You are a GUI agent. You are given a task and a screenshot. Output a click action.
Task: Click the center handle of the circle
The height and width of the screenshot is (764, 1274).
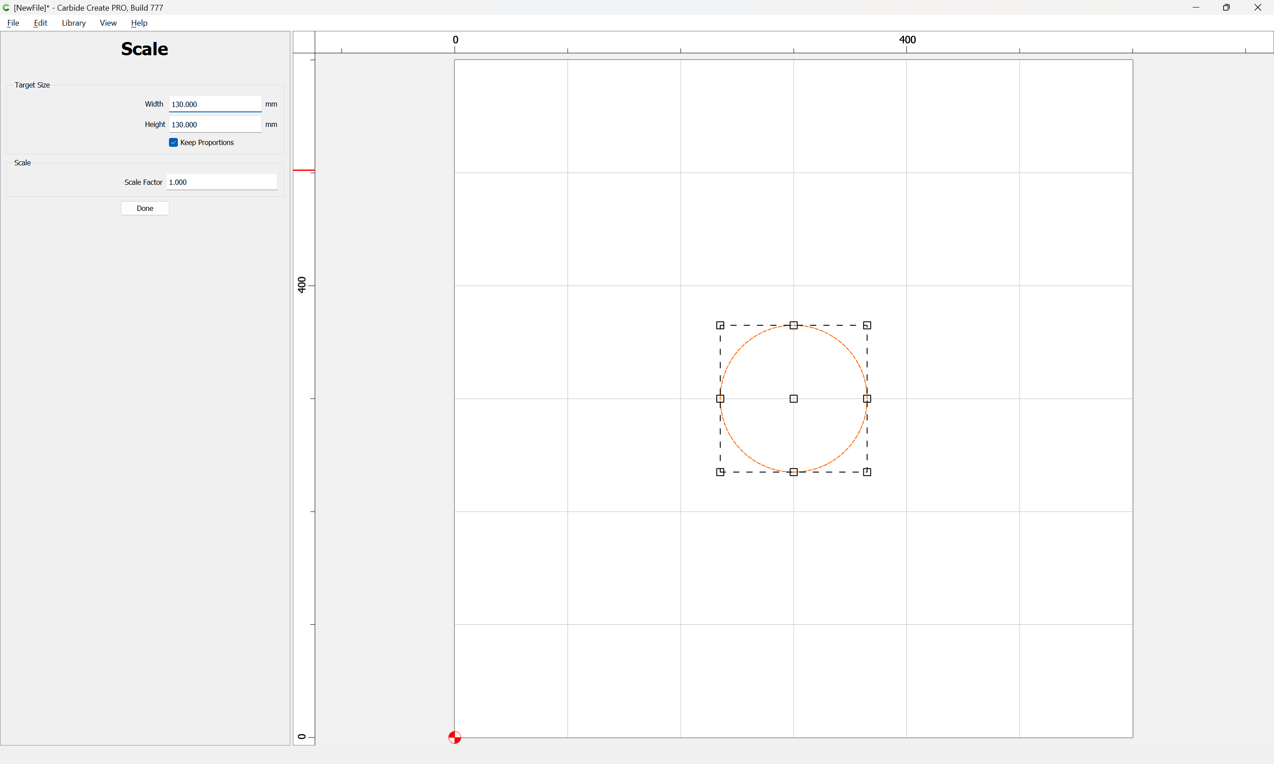pyautogui.click(x=794, y=398)
